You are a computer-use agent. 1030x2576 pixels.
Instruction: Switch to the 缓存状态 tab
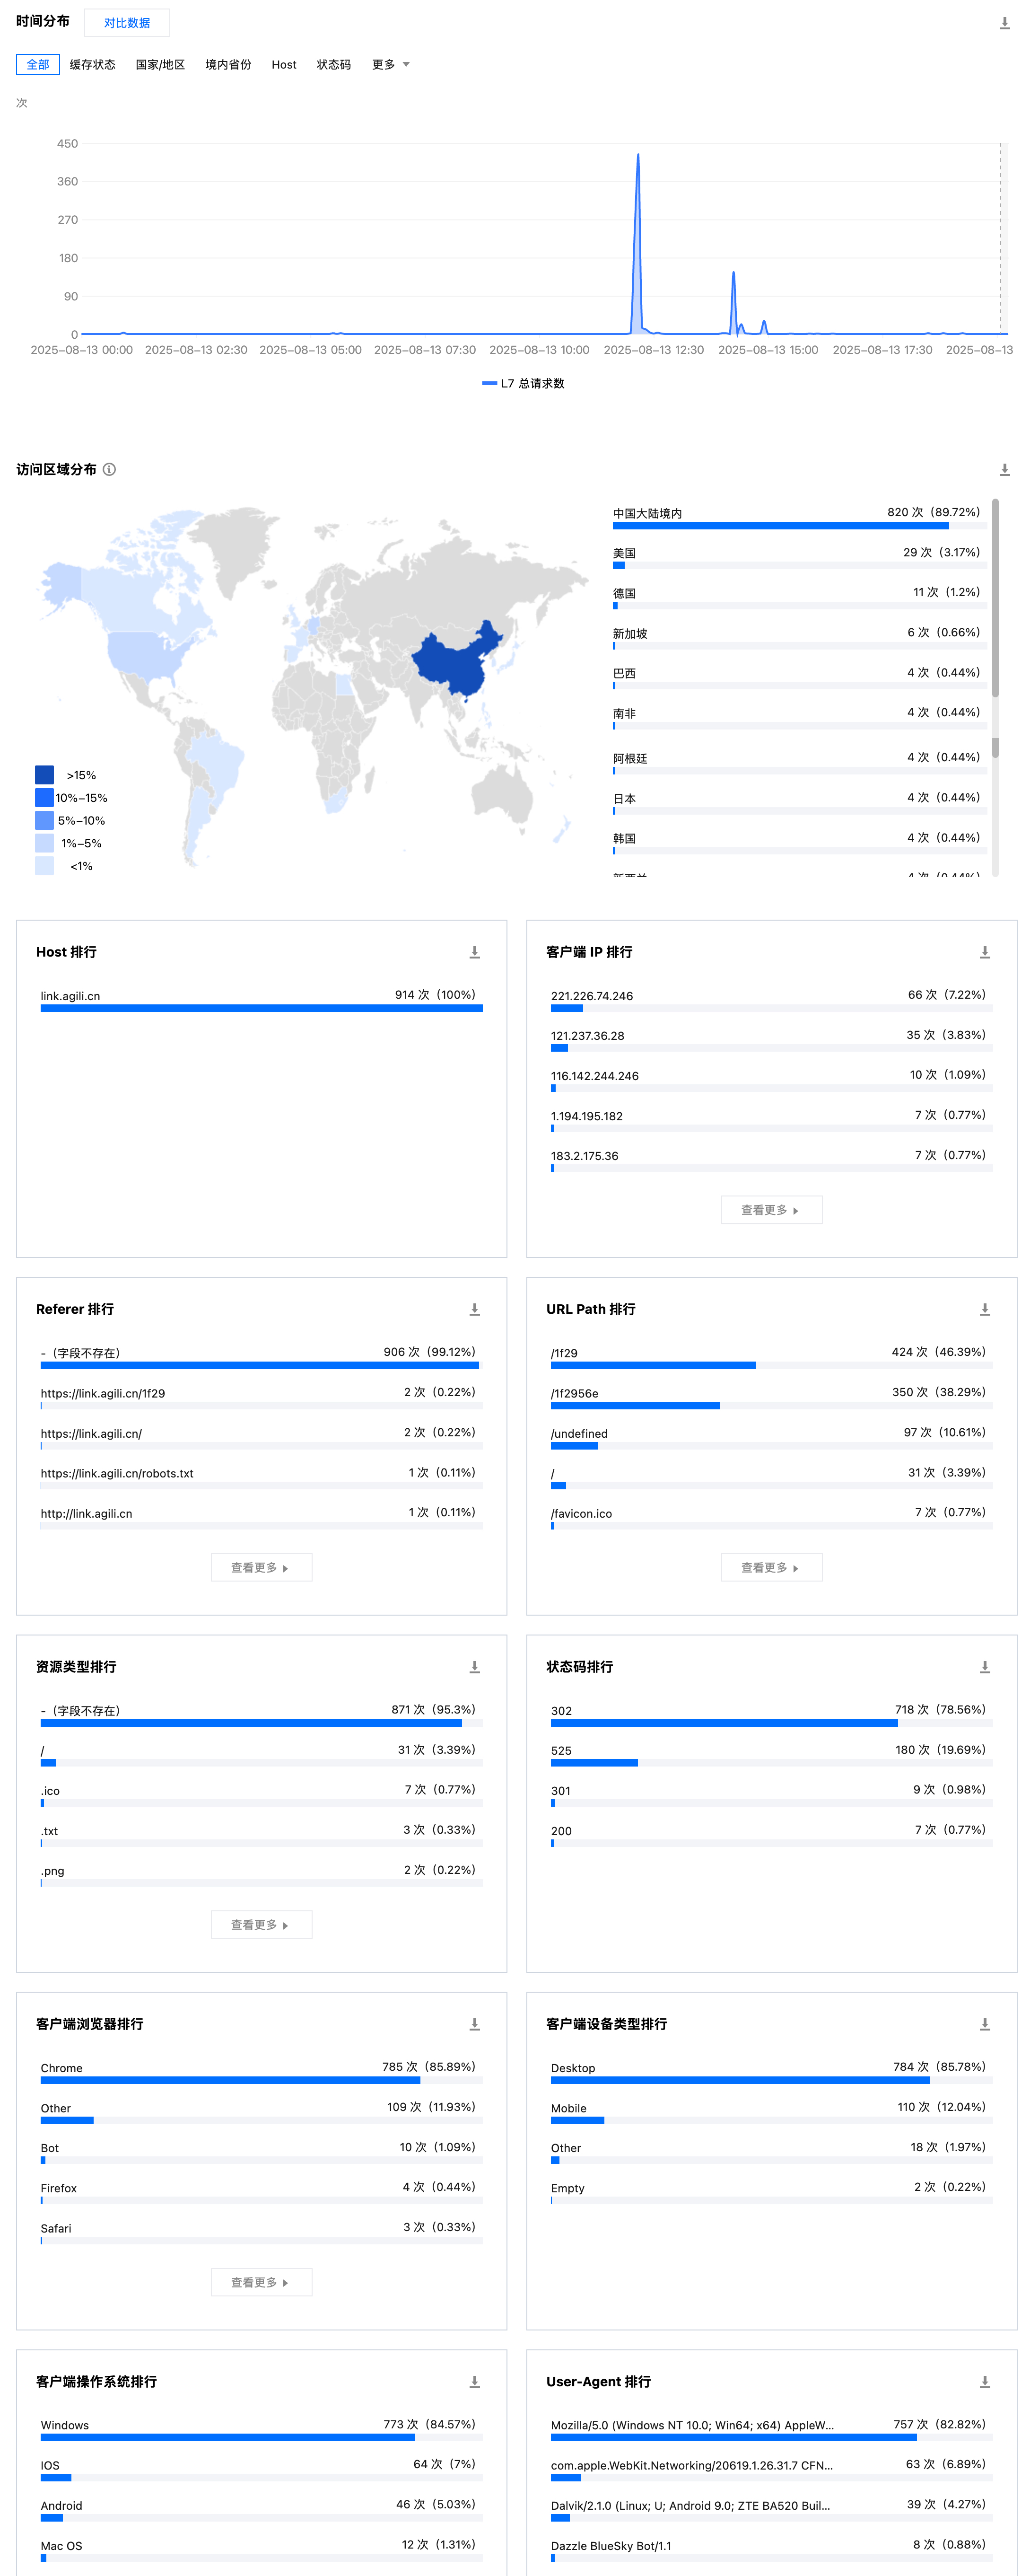pyautogui.click(x=92, y=64)
